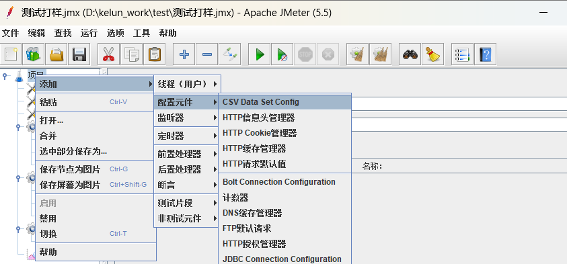This screenshot has height=264, width=567.
Task: Open the Function helper list icon
Action: click(463, 54)
